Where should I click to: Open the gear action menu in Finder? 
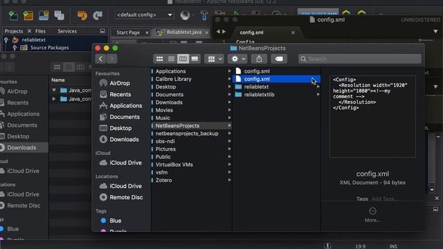(x=238, y=59)
